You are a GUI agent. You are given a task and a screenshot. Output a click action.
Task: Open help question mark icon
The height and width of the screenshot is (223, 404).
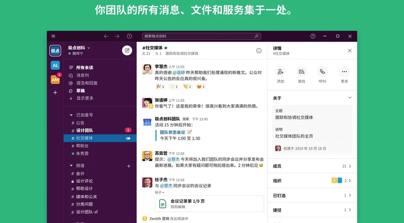coord(313,36)
